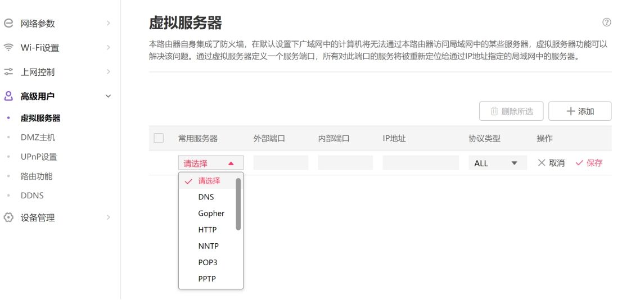This screenshot has width=622, height=300.
Task: Click the checkmark icon next to 保存
Action: (579, 162)
